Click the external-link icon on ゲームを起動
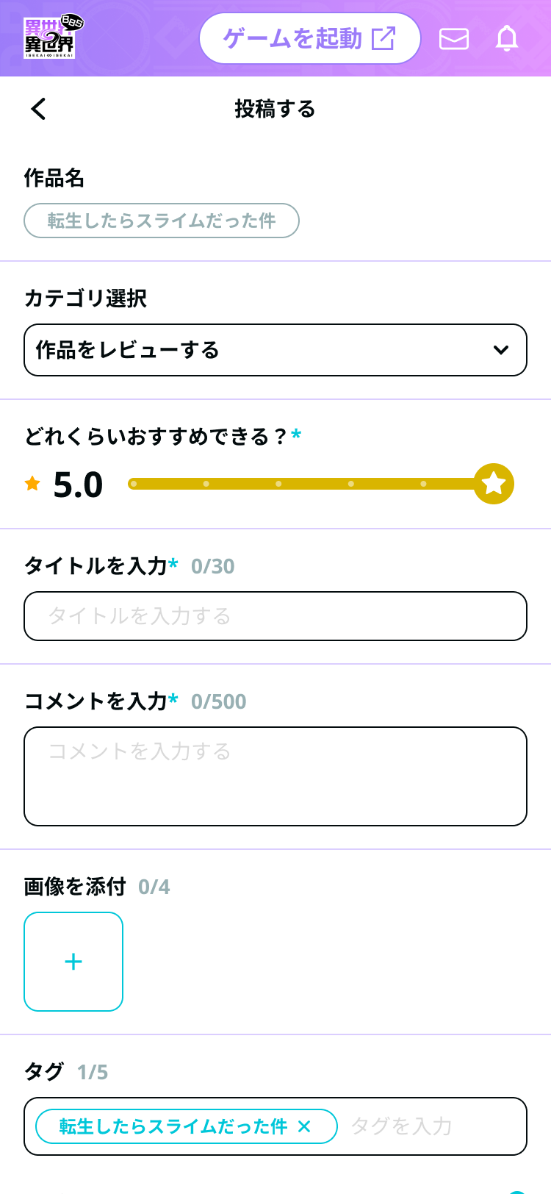Image resolution: width=551 pixels, height=1194 pixels. pyautogui.click(x=383, y=38)
